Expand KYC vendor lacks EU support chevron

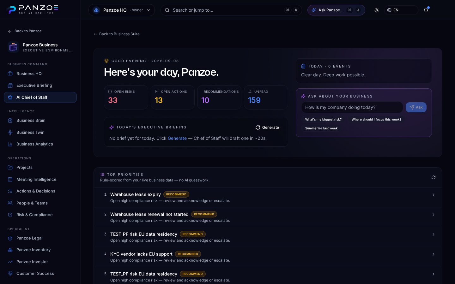[434, 254]
